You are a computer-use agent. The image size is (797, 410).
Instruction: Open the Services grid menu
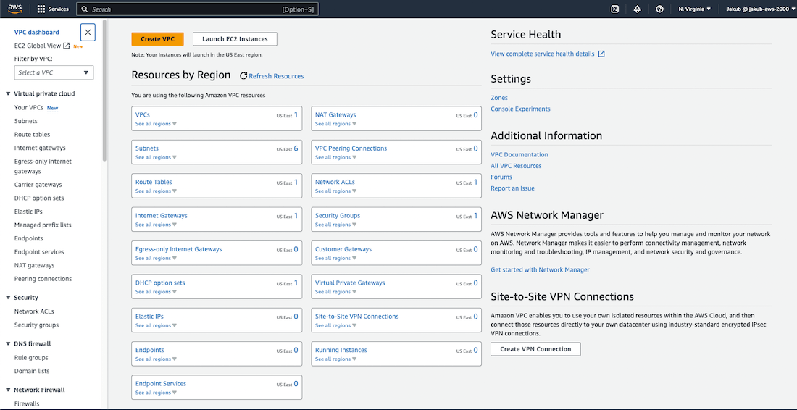point(41,9)
